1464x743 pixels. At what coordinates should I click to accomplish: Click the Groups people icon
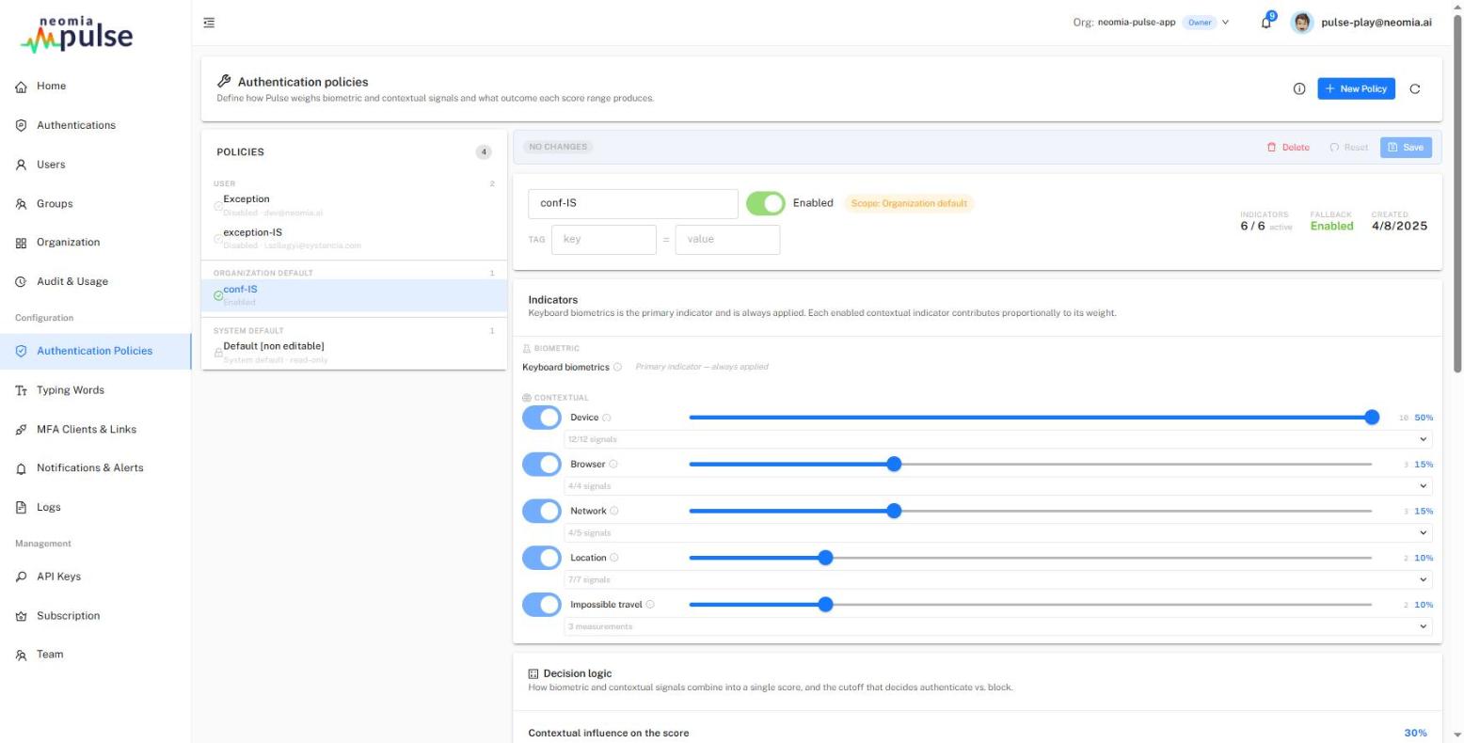pos(21,204)
